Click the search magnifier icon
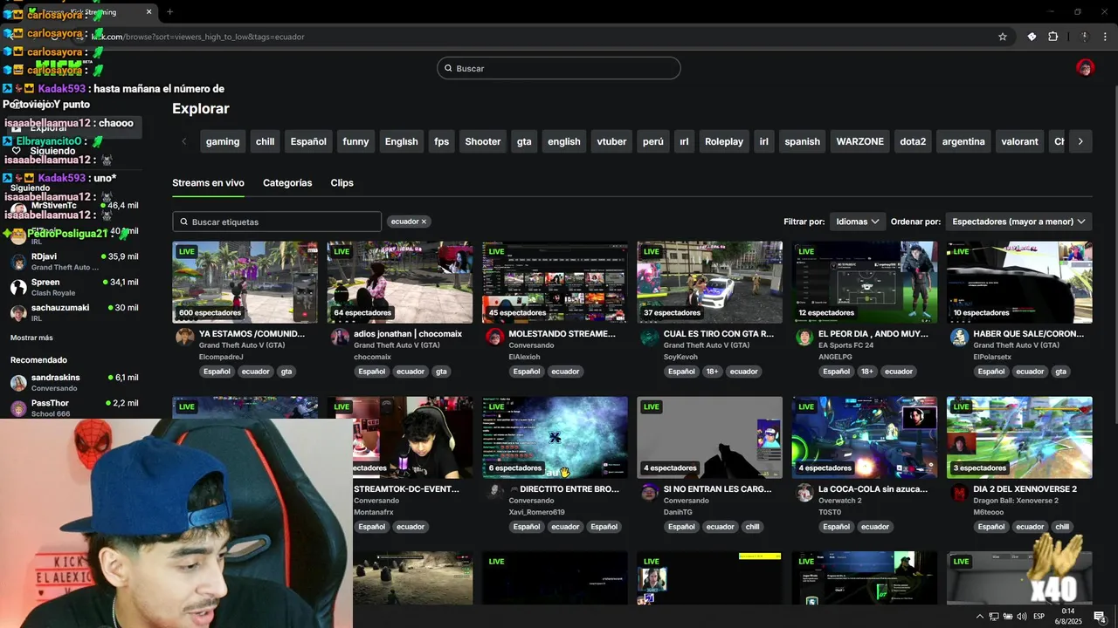1118x628 pixels. pos(448,68)
